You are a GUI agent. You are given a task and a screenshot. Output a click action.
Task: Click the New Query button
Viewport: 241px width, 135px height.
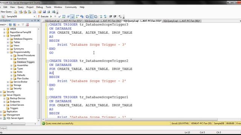point(6,12)
